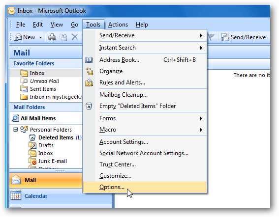
Task: Expand the Macro submenu
Action: (x=145, y=130)
